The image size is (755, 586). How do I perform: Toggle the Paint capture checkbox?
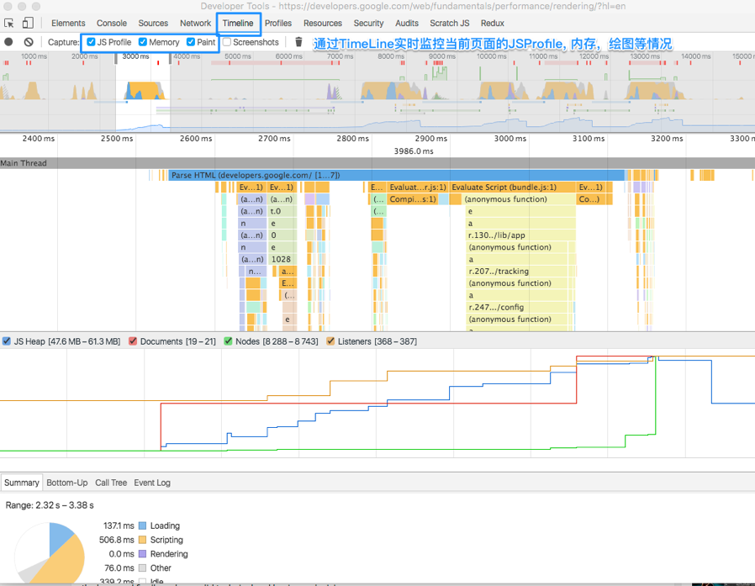[x=191, y=42]
